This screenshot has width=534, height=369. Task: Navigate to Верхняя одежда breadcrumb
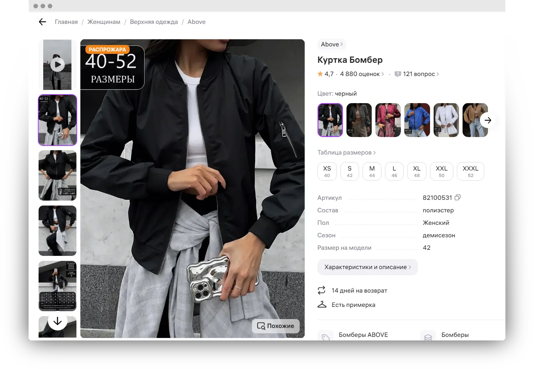point(154,22)
